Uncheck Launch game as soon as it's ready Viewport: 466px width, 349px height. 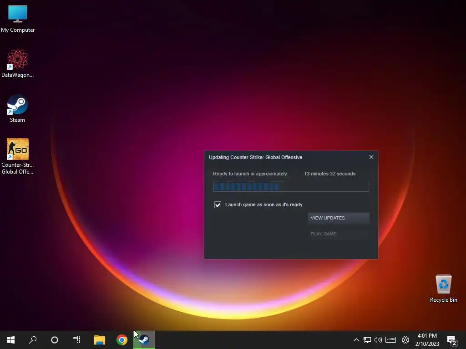(x=218, y=205)
